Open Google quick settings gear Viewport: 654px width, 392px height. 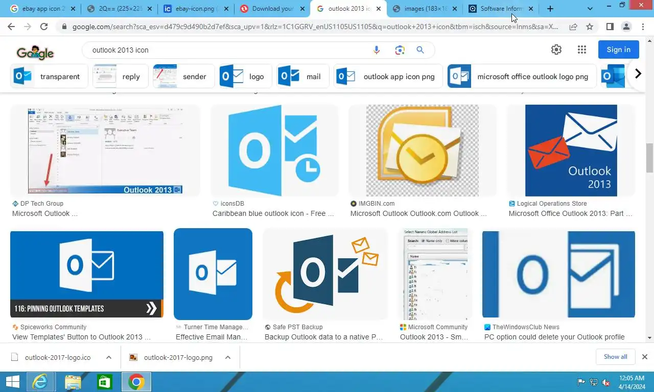556,50
